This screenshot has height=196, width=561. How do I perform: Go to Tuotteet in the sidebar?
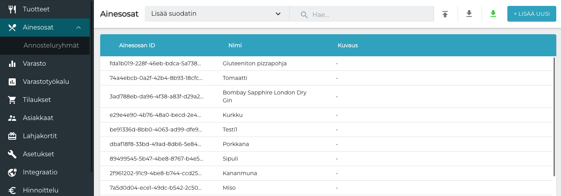click(x=36, y=9)
